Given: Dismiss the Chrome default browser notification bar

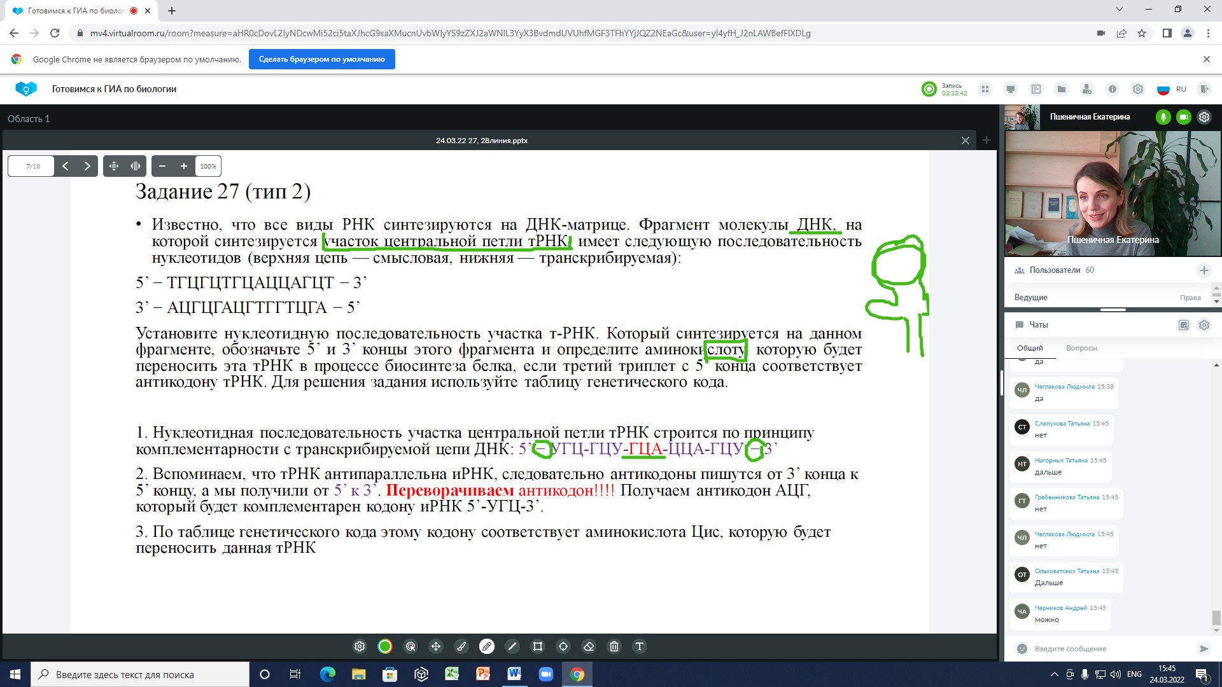Looking at the screenshot, I should click(1206, 59).
